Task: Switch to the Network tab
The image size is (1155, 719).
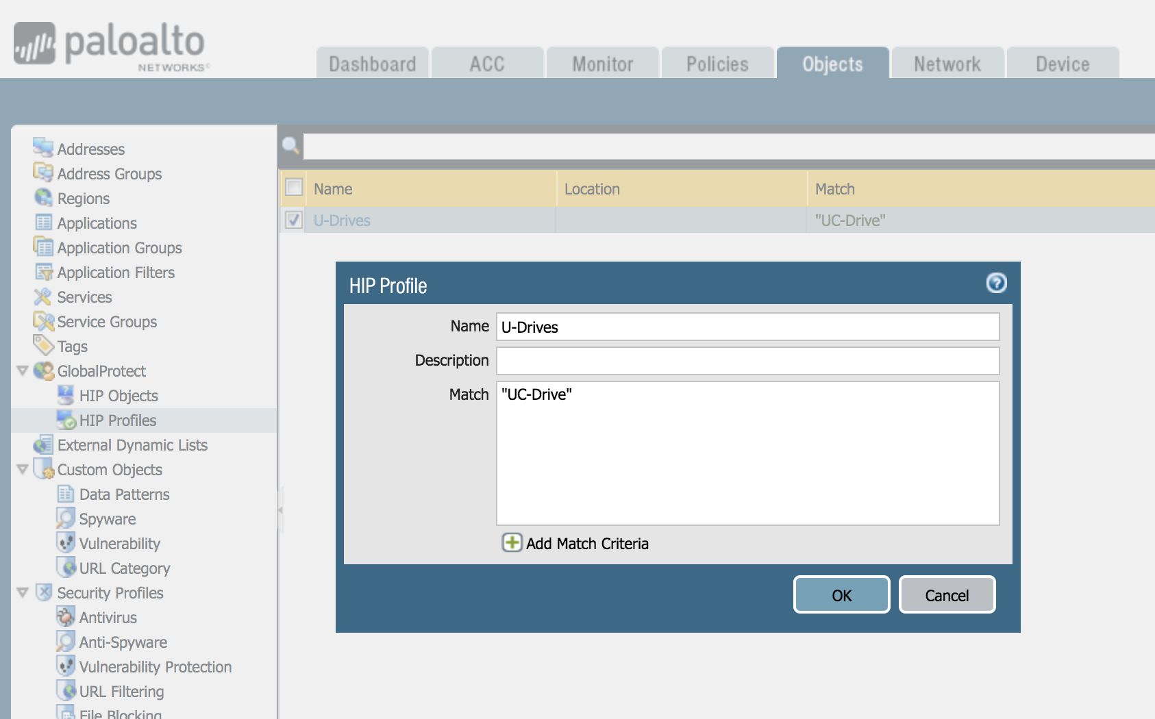Action: tap(948, 63)
